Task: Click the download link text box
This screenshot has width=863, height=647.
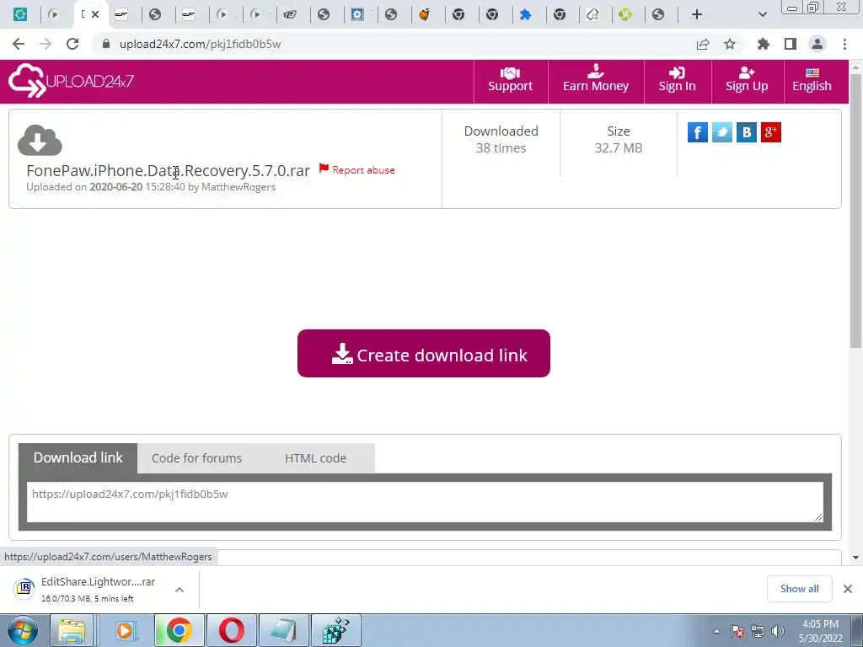Action: (425, 502)
